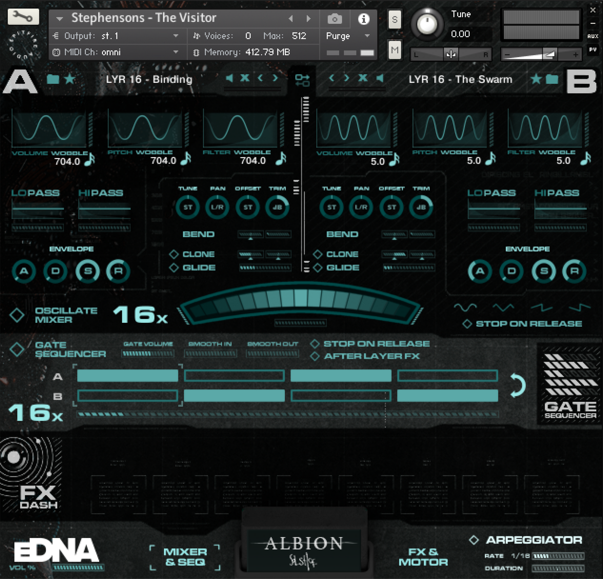Mute layer A with speaker icon
The width and height of the screenshot is (603, 579).
pyautogui.click(x=230, y=78)
